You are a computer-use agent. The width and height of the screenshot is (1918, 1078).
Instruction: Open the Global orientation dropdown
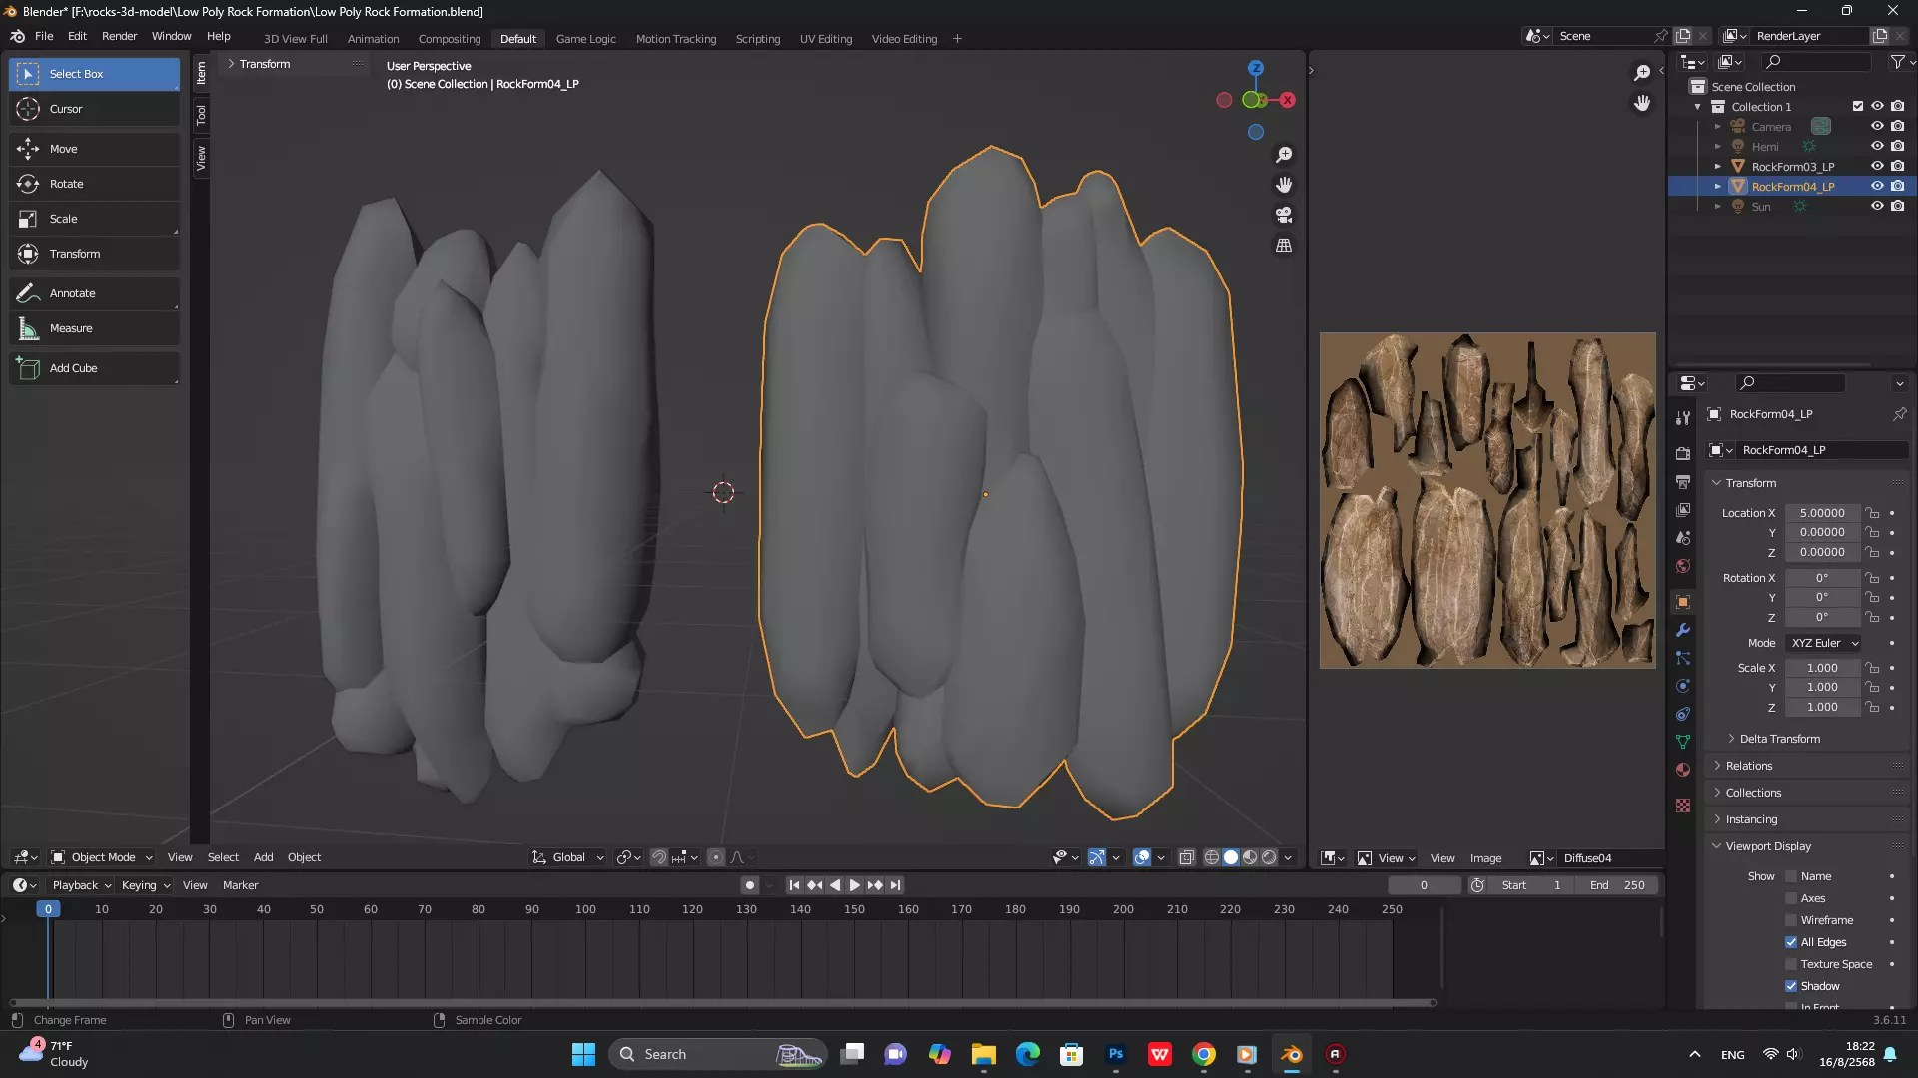coord(568,857)
